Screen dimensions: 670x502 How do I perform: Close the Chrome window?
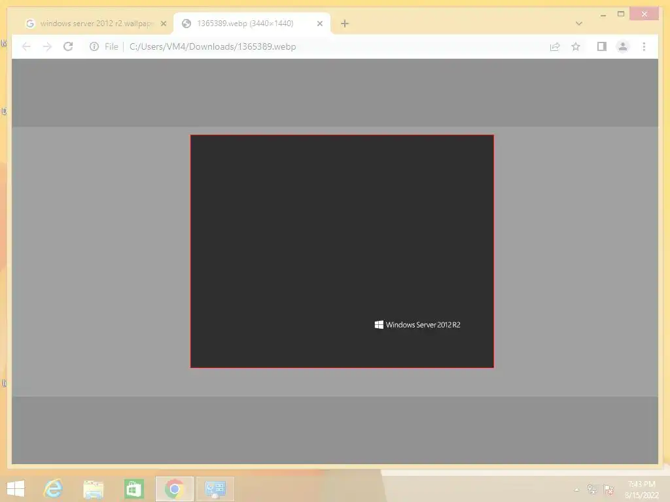pyautogui.click(x=644, y=14)
